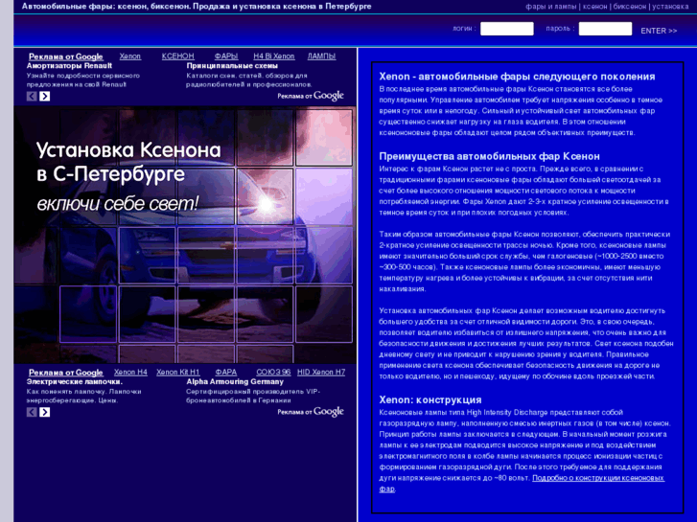Click heading 'Xenon - автомобильные фары следующего поколения'
697x522 pixels.
click(517, 77)
